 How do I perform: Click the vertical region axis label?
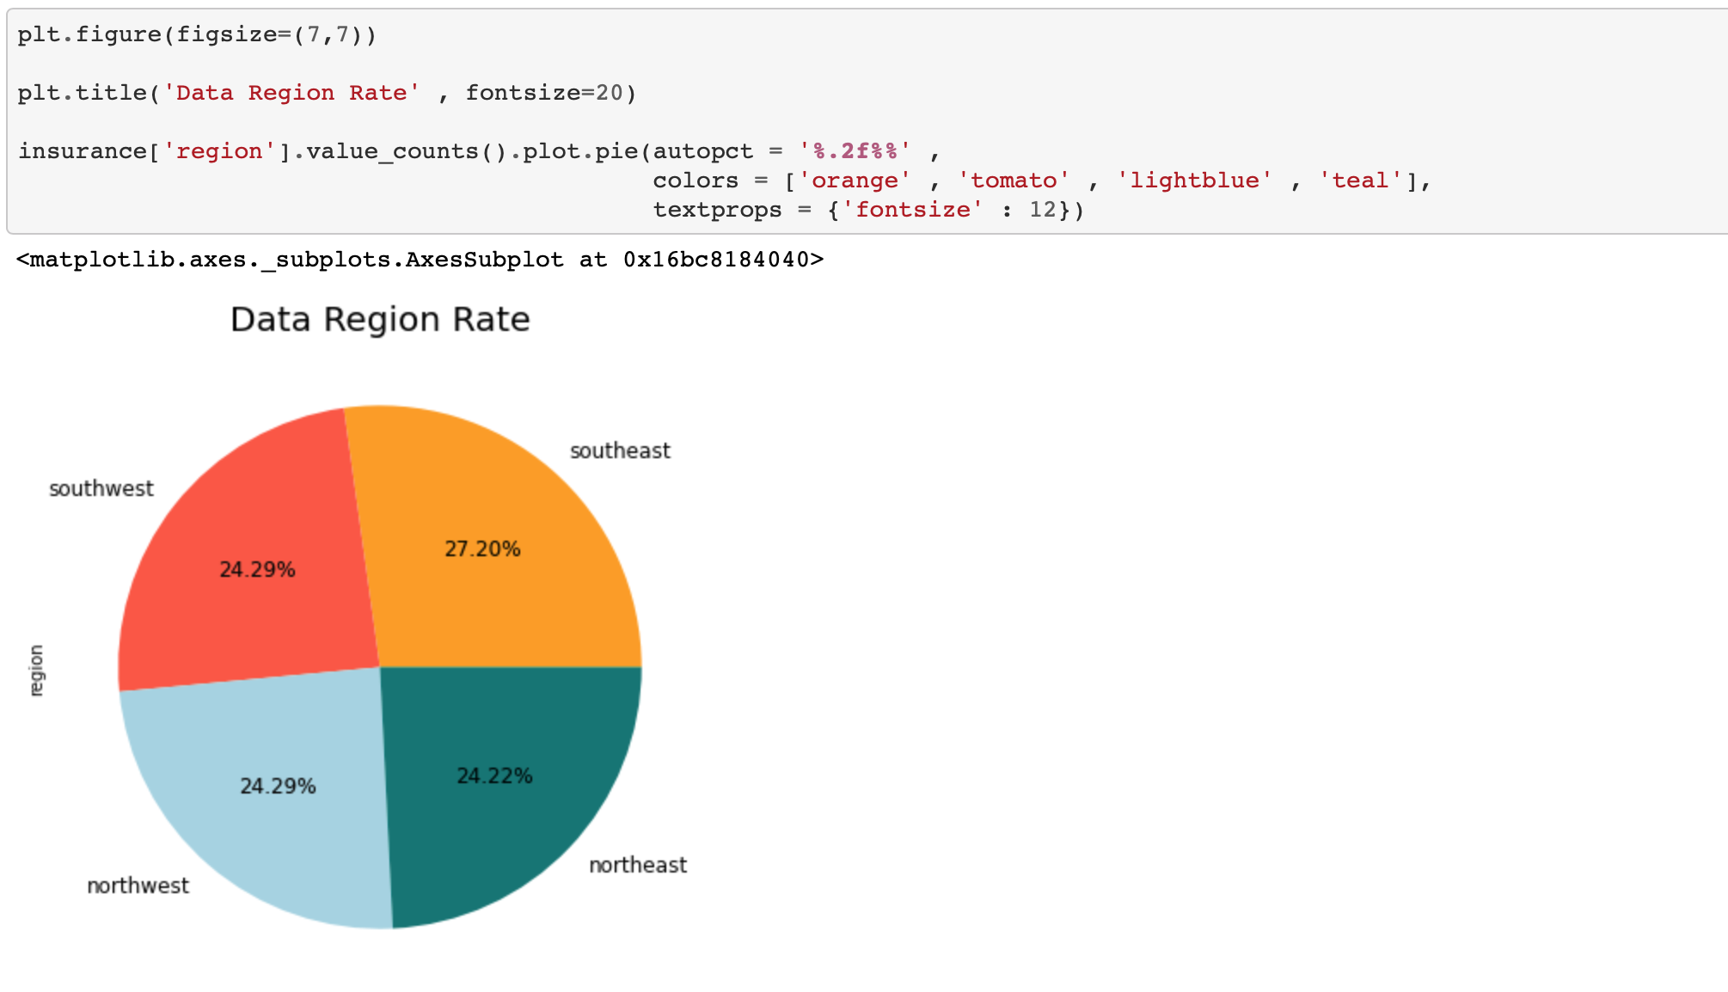[36, 671]
